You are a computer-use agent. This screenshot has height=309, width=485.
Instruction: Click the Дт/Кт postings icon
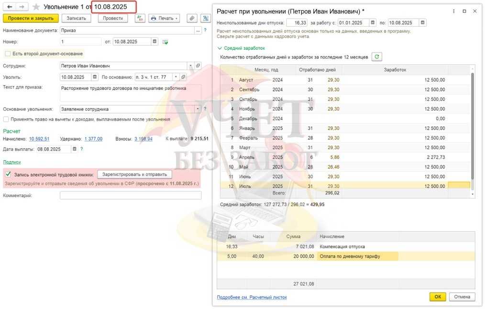139,18
